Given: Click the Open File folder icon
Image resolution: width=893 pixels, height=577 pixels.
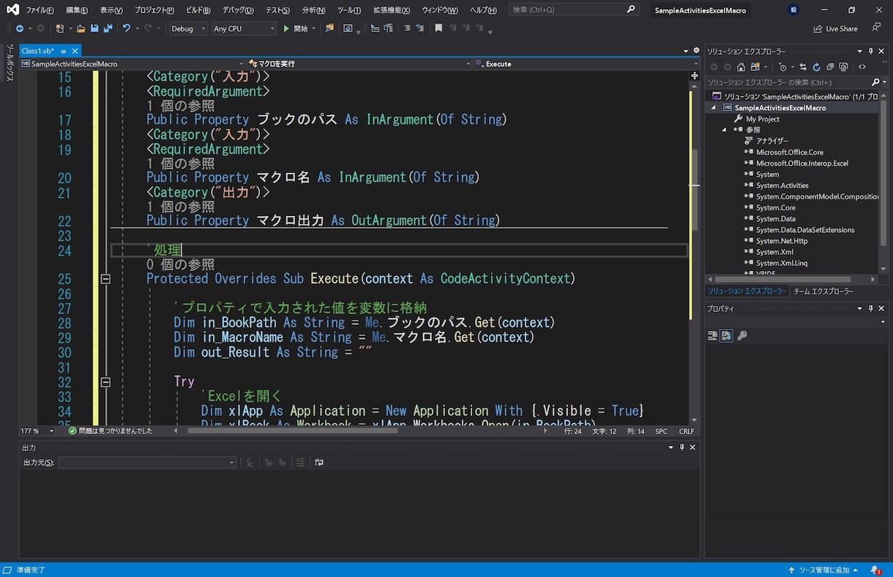Looking at the screenshot, I should click(81, 29).
